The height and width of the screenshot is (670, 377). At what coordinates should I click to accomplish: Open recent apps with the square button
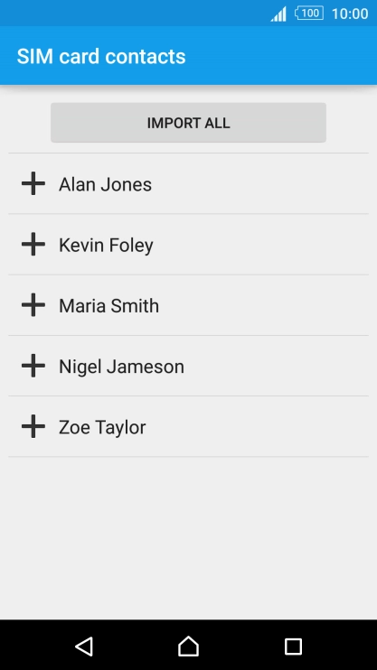tap(293, 647)
